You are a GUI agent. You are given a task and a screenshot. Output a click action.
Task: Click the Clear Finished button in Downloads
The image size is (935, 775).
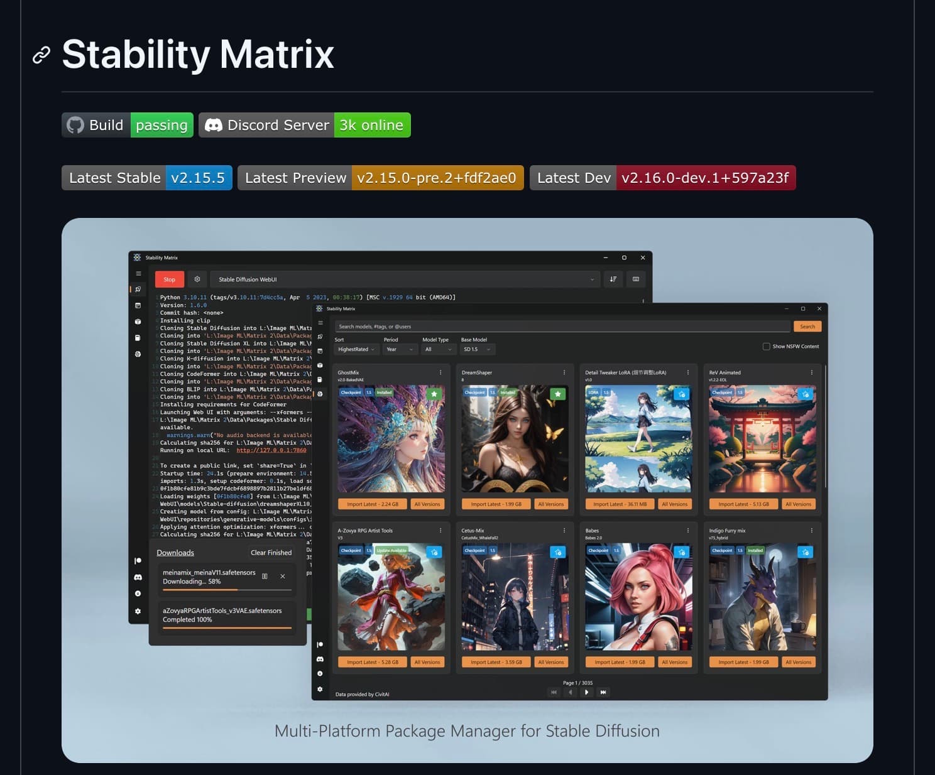pyautogui.click(x=271, y=553)
